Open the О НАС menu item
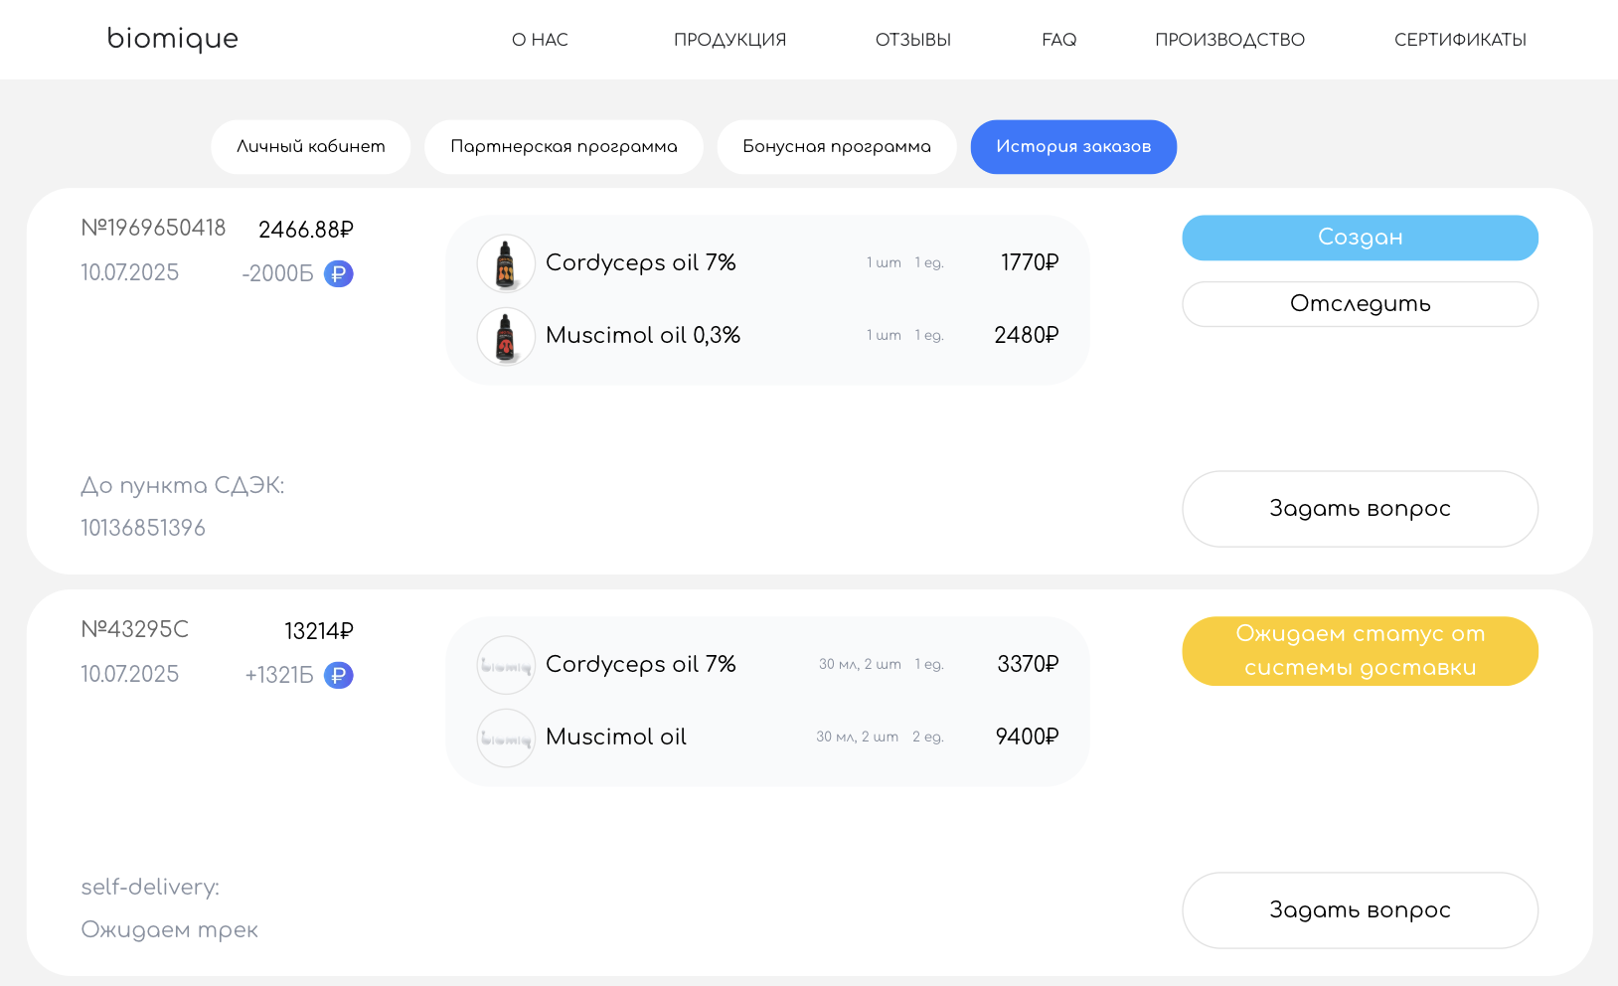The image size is (1618, 986). point(540,40)
